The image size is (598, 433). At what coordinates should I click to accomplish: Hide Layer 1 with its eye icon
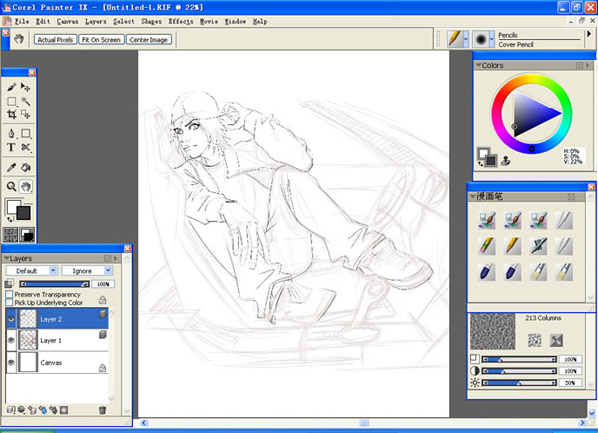pos(11,340)
